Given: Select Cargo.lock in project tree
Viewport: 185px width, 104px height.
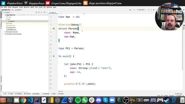Looking at the screenshot, I should pyautogui.click(x=11, y=25).
